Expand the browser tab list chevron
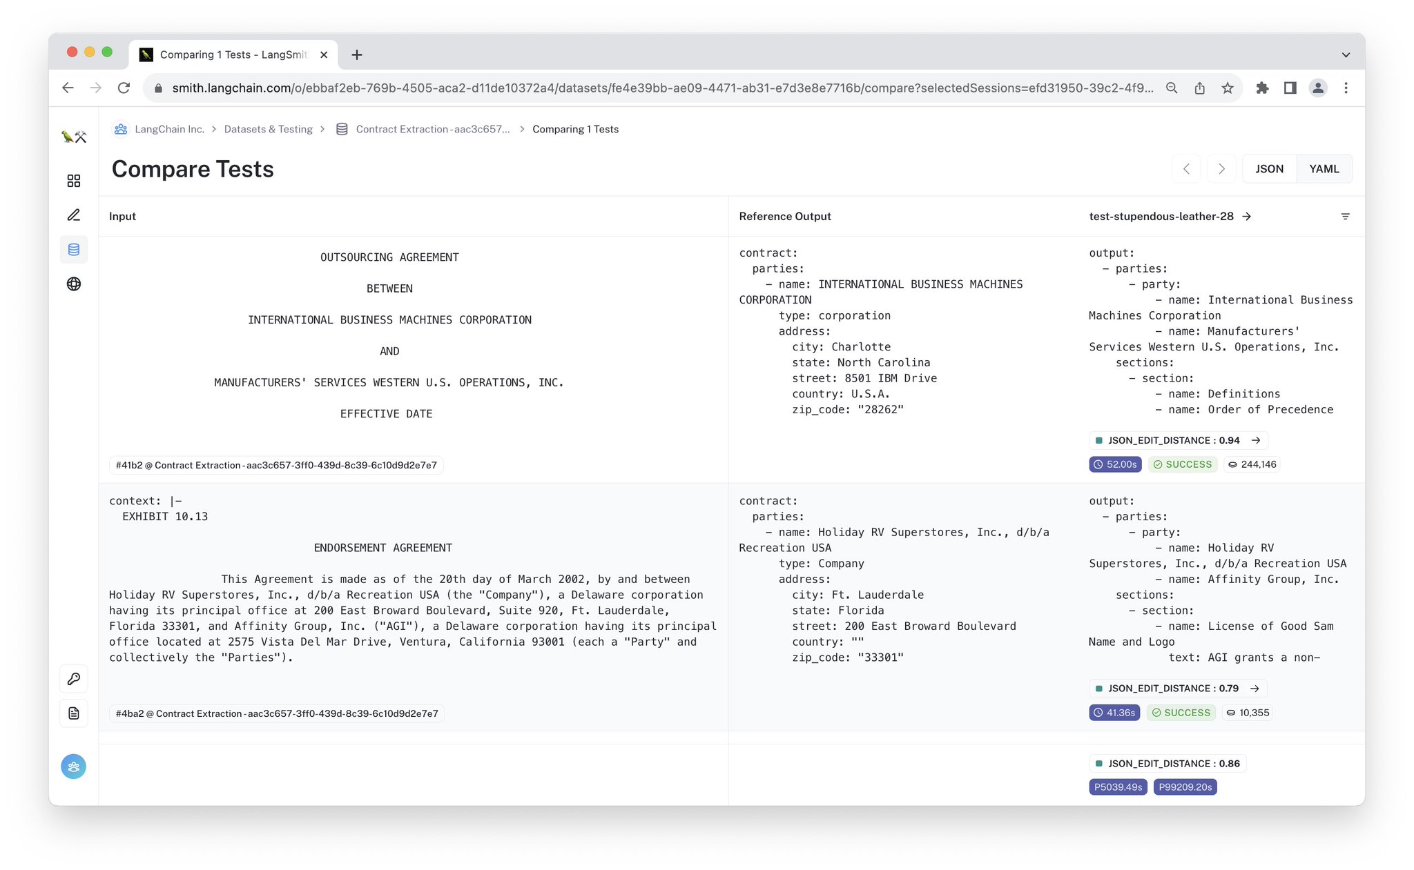 (x=1346, y=55)
